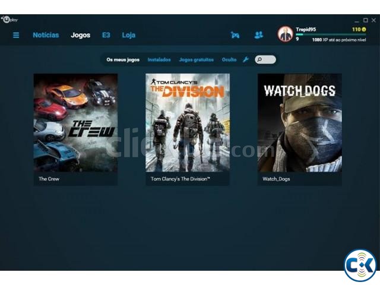Open the Oculto hidden games filter
The height and width of the screenshot is (285, 380).
click(229, 59)
